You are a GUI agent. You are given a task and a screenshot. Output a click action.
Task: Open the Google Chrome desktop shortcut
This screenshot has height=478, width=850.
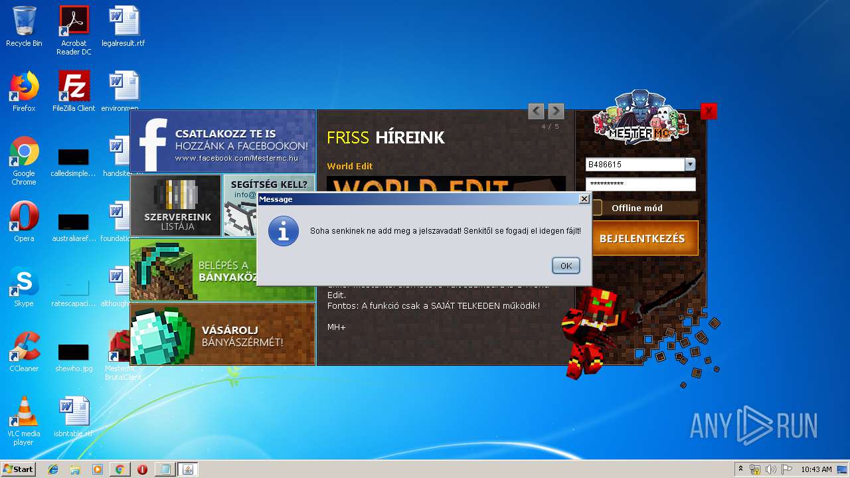[24, 161]
